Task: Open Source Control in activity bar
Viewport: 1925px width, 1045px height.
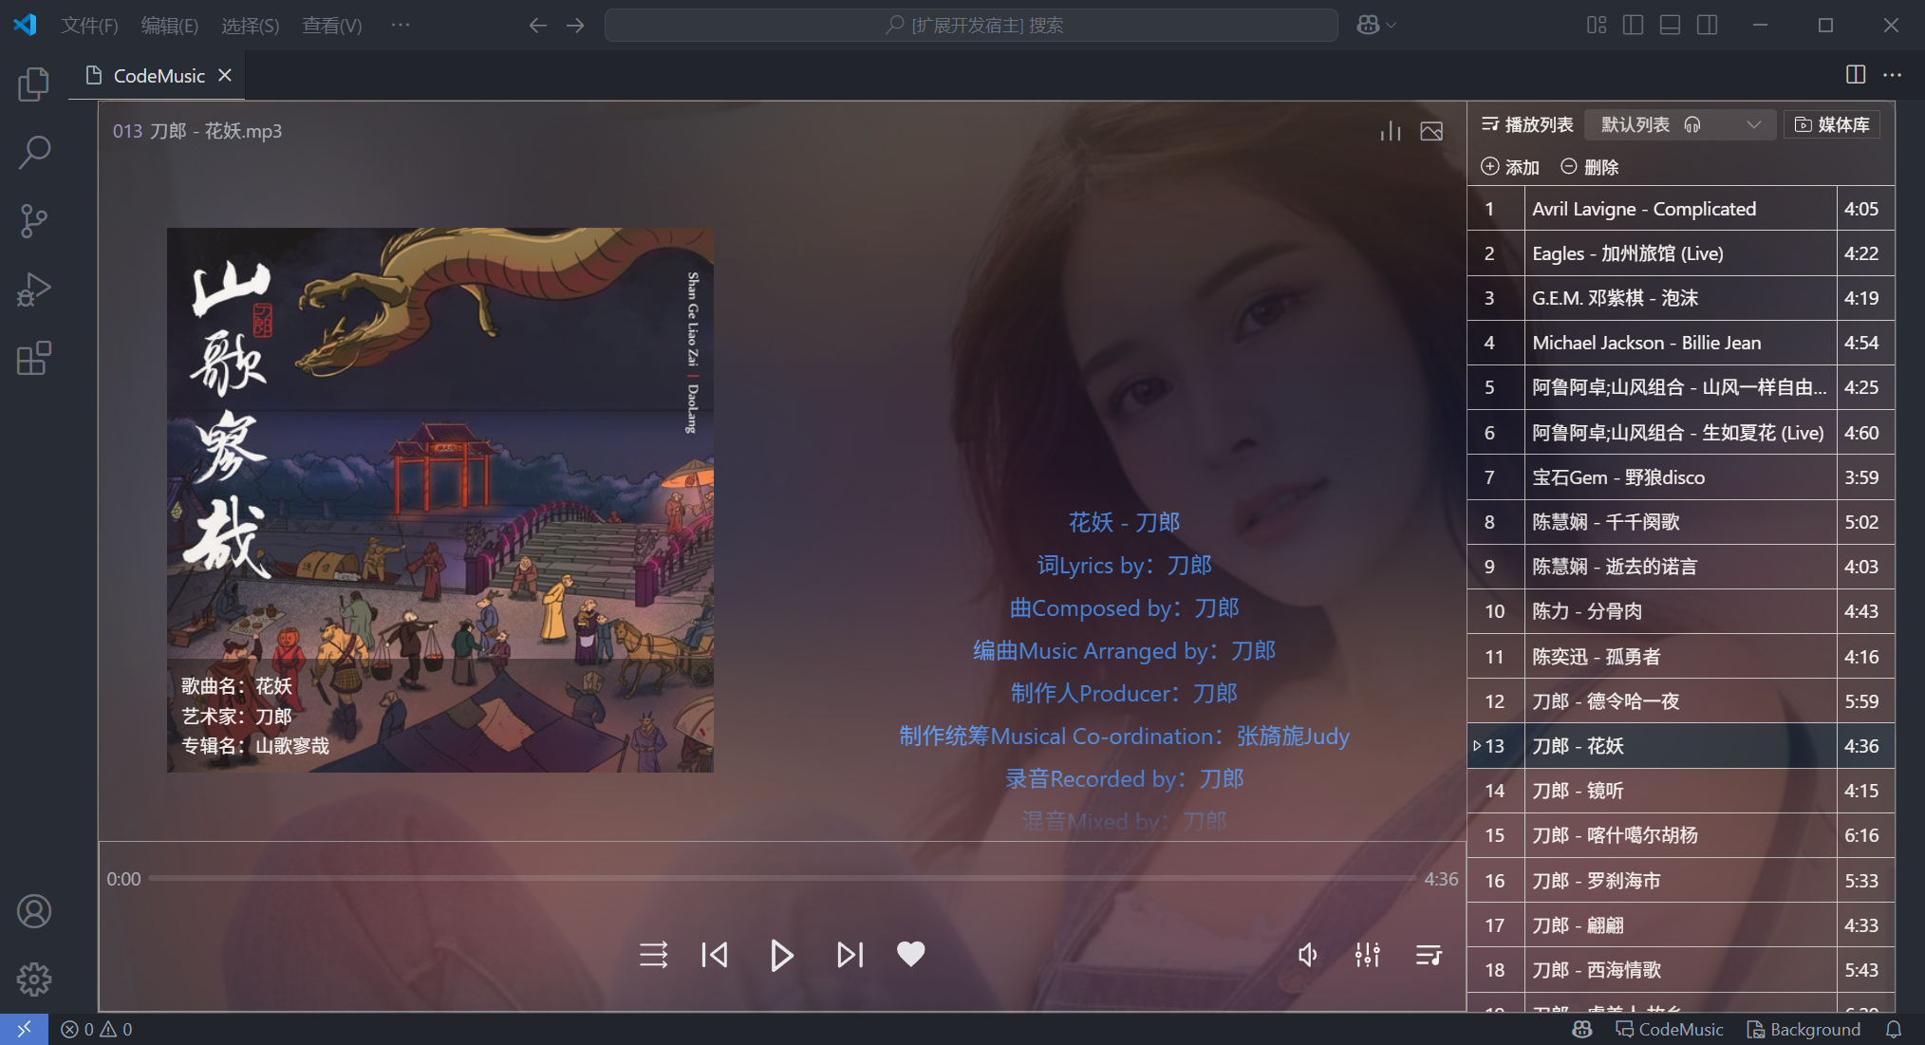Action: click(x=34, y=220)
